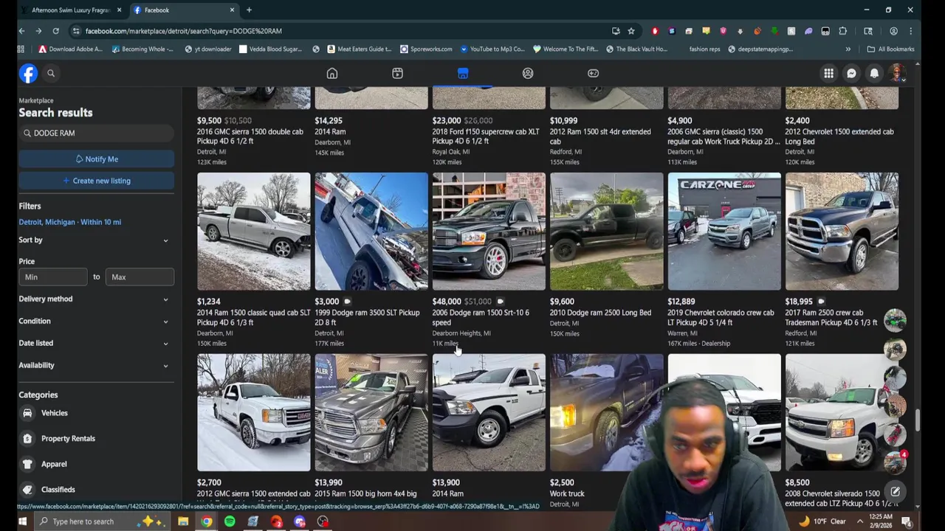
Task: Open new Chrome tab plus button
Action: point(249,10)
